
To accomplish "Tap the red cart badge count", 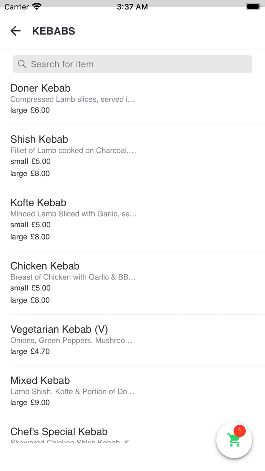I will [240, 431].
